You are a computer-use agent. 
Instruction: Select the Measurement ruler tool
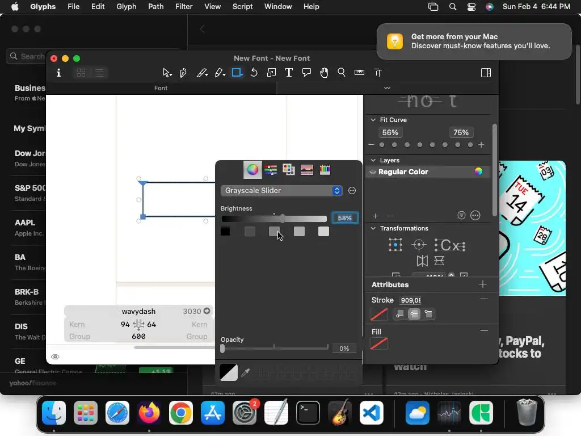[359, 73]
